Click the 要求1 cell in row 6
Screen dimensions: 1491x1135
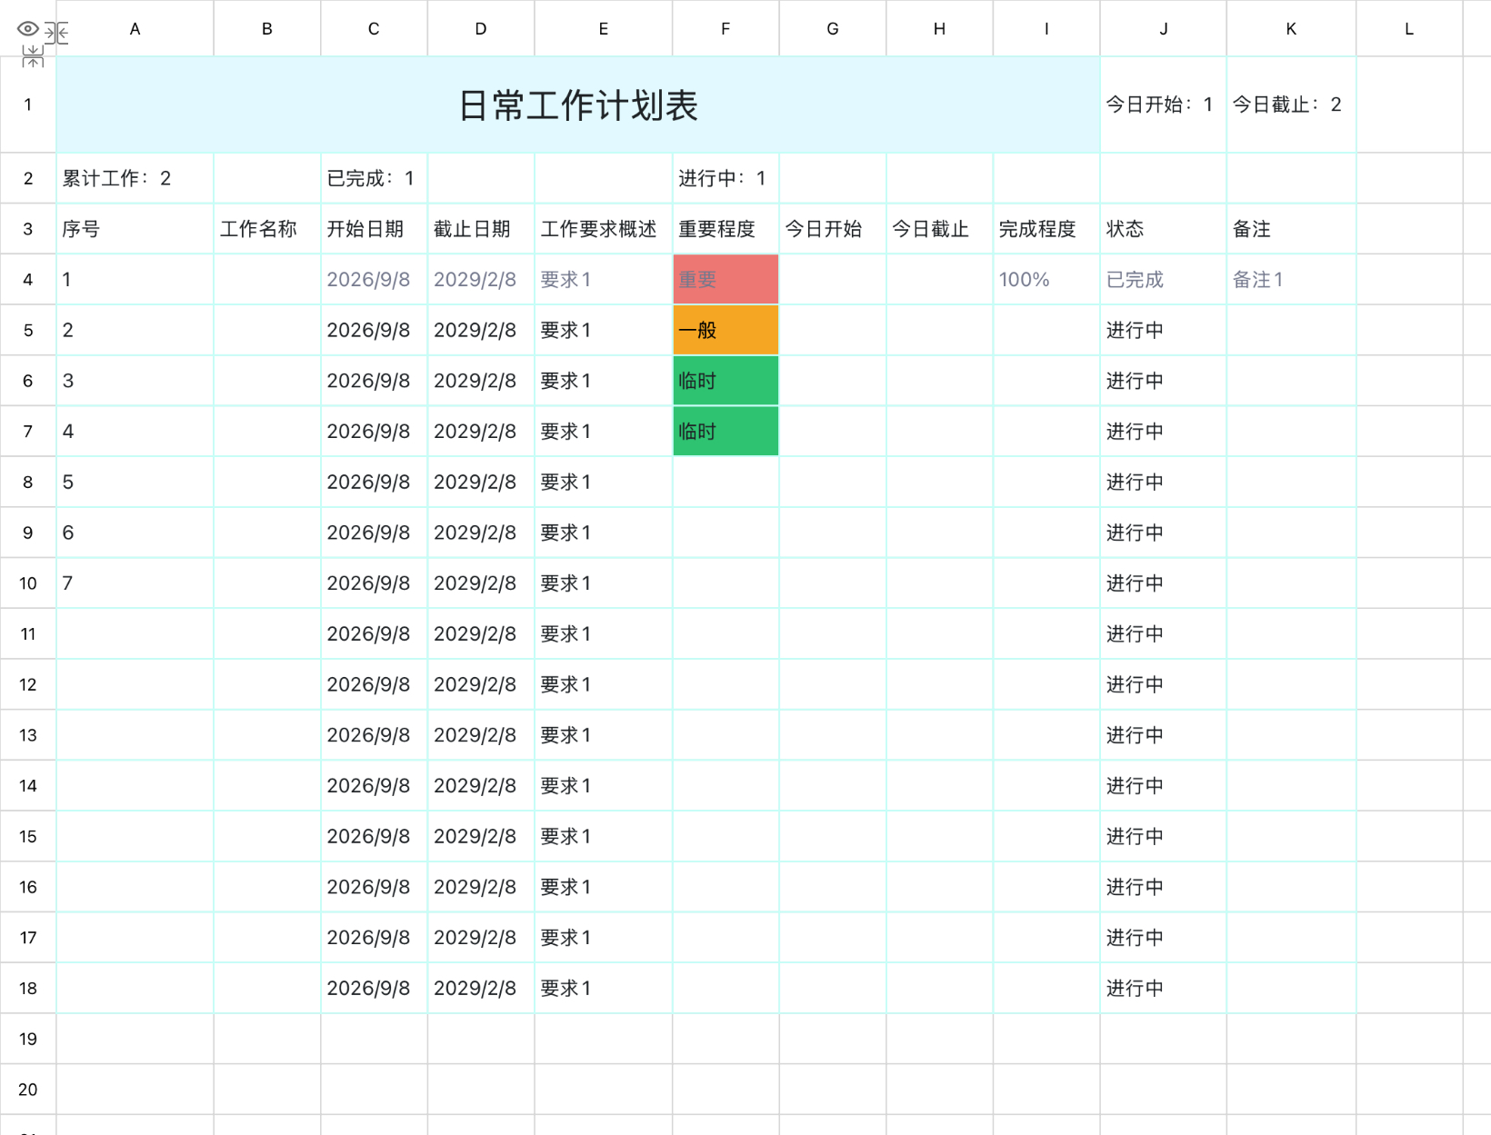[604, 381]
